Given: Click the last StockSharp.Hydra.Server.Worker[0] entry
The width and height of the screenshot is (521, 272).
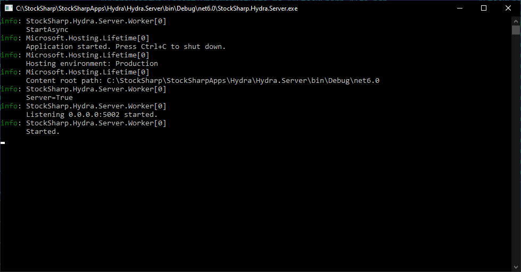Looking at the screenshot, I should click(x=96, y=123).
